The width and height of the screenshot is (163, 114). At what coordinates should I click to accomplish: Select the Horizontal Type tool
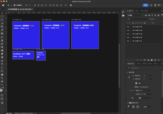(x=2, y=64)
